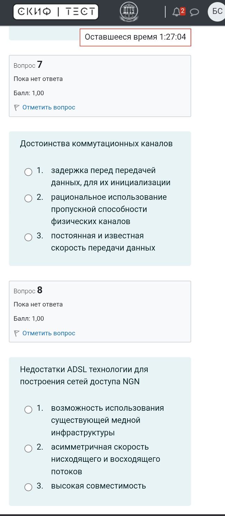Select answer 'задержка перед передачей данных'
The image size is (225, 516).
(x=28, y=172)
